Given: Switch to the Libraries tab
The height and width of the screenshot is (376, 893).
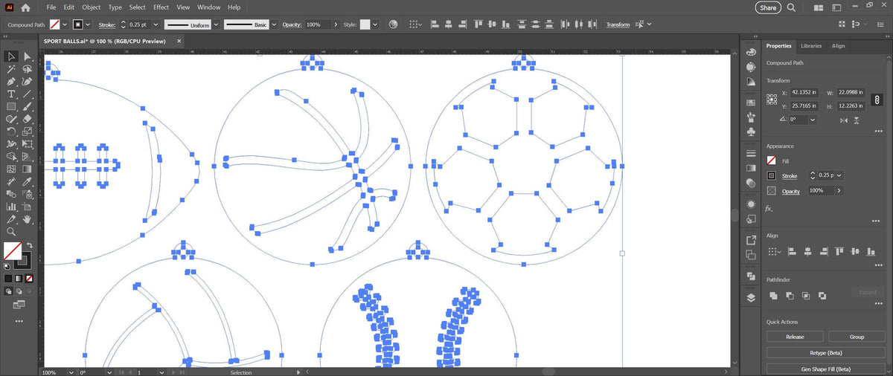Looking at the screenshot, I should click(x=811, y=46).
